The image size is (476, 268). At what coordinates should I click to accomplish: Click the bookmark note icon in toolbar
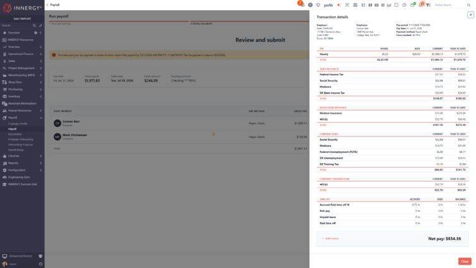coord(396,5)
